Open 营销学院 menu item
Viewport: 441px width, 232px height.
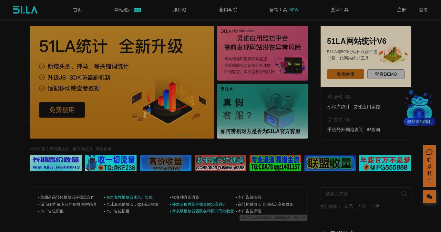(x=228, y=10)
